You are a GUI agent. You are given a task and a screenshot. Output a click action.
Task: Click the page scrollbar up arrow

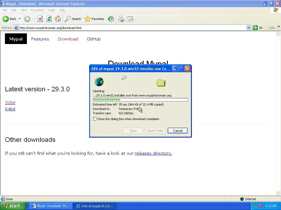[x=278, y=33]
